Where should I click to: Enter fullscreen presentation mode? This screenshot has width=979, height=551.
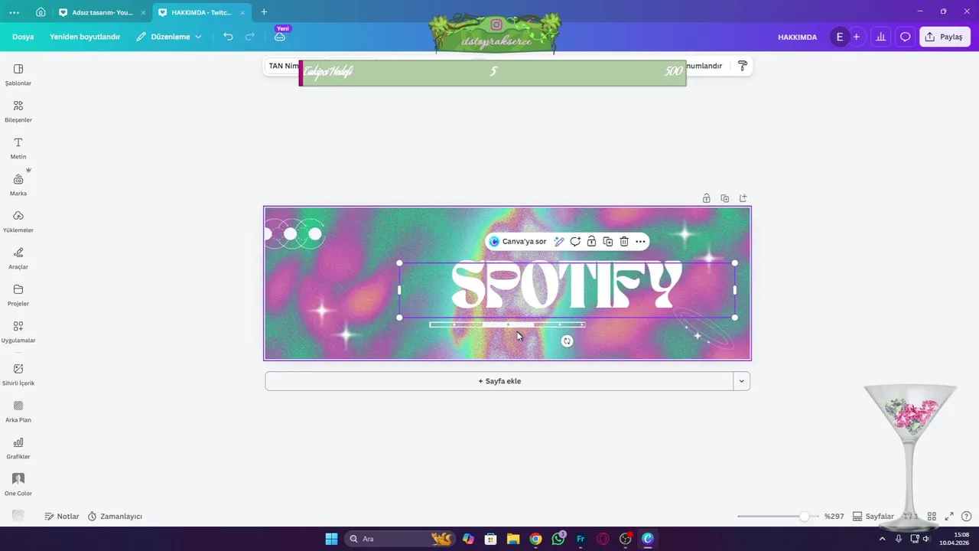(x=949, y=517)
